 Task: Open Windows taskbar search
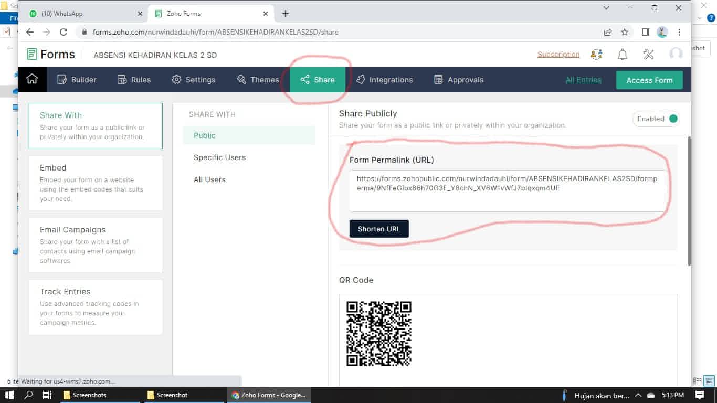[28, 395]
